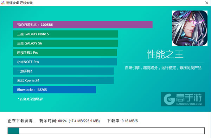
Task: Select the 三星 GALAXY S6 bar
Action: tap(65, 43)
